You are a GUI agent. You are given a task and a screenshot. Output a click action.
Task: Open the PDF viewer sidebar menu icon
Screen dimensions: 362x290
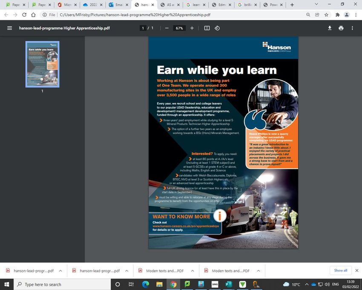click(x=9, y=28)
